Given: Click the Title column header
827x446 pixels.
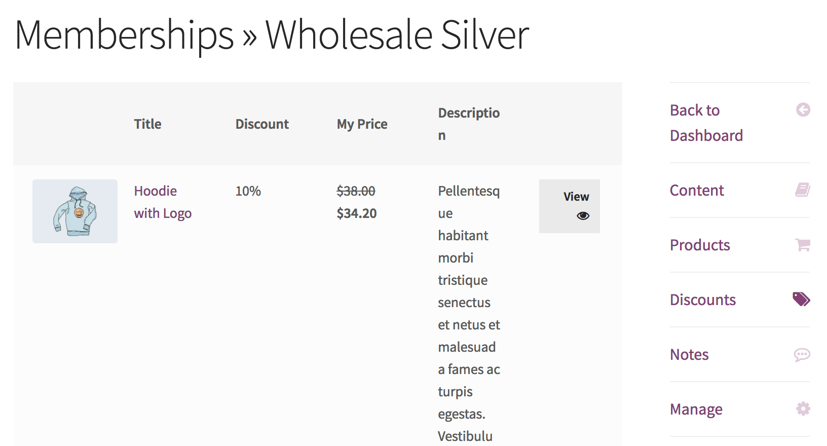Looking at the screenshot, I should [147, 124].
